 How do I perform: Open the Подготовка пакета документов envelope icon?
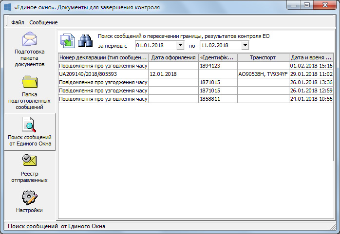coord(29,39)
